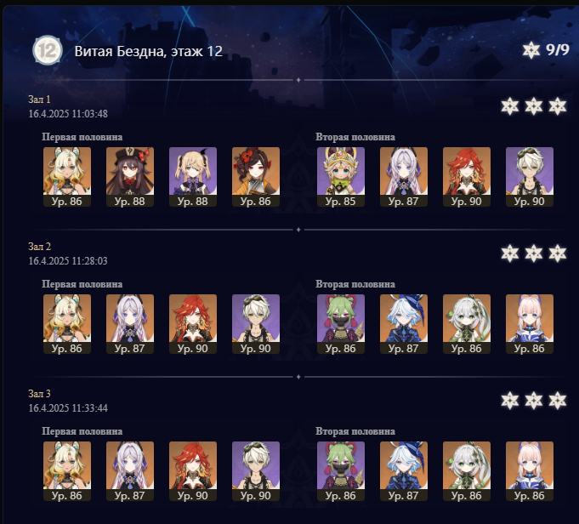
Task: Click the brown-haired level 86 character with red flower
Action: [256, 177]
